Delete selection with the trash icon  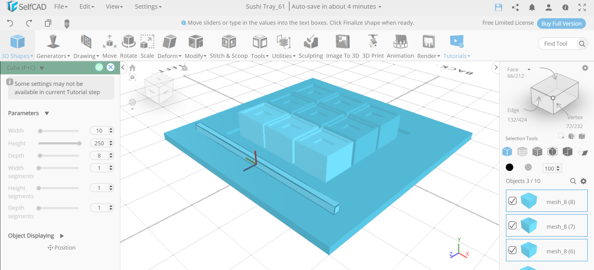[x=67, y=23]
